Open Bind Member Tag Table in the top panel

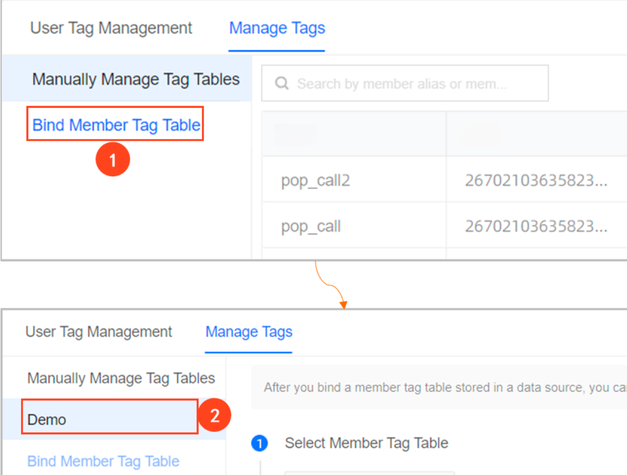coord(115,125)
